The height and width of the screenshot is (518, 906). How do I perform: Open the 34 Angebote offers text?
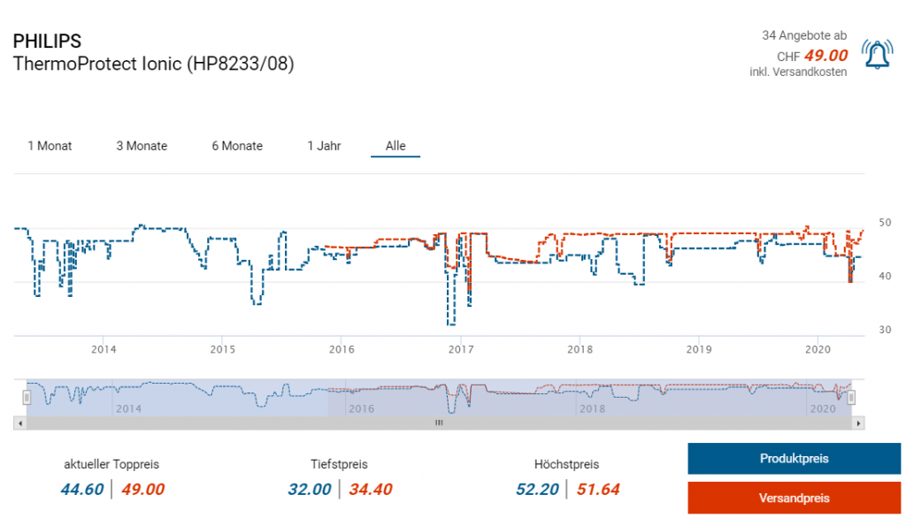point(803,35)
